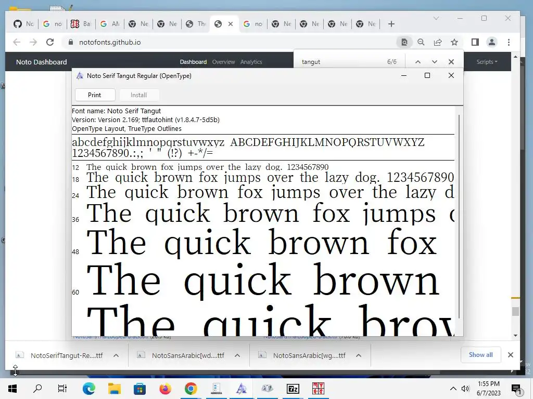Click the Noto Dashboard brand title
Image resolution: width=533 pixels, height=399 pixels.
coord(42,62)
